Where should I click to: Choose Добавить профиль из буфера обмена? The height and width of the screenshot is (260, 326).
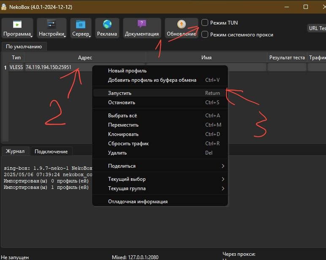click(x=160, y=80)
